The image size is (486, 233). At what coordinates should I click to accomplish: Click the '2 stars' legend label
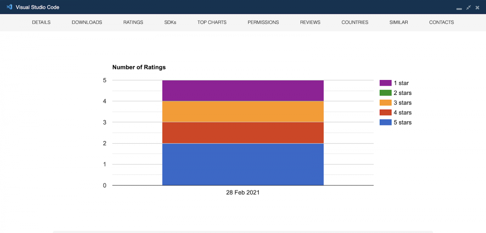(403, 93)
